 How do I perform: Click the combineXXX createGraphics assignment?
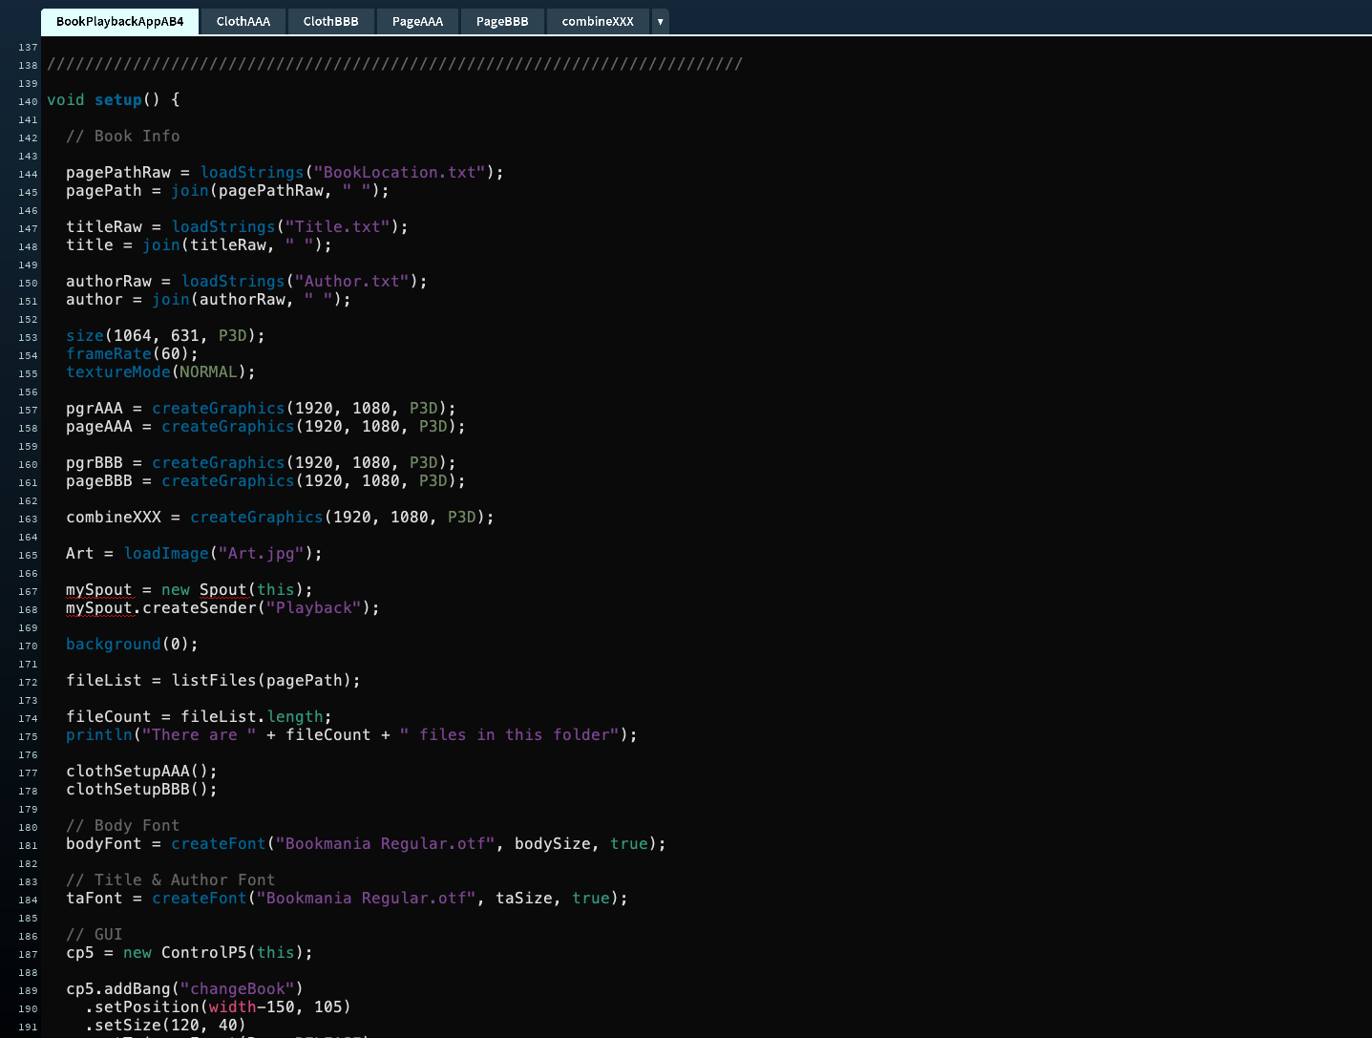point(281,518)
